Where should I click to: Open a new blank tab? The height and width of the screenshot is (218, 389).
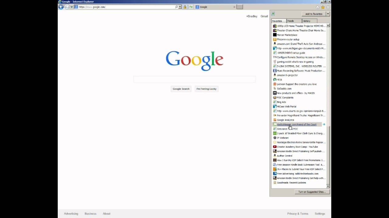pyautogui.click(x=240, y=7)
